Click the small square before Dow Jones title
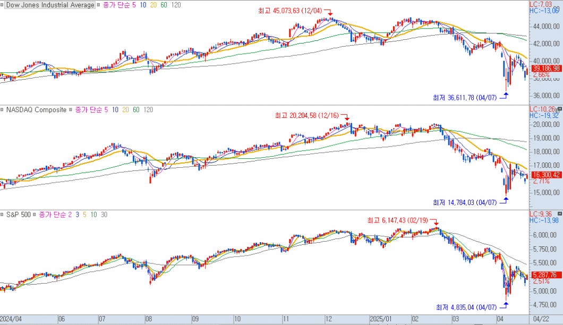This screenshot has height=325, width=563. (3, 5)
